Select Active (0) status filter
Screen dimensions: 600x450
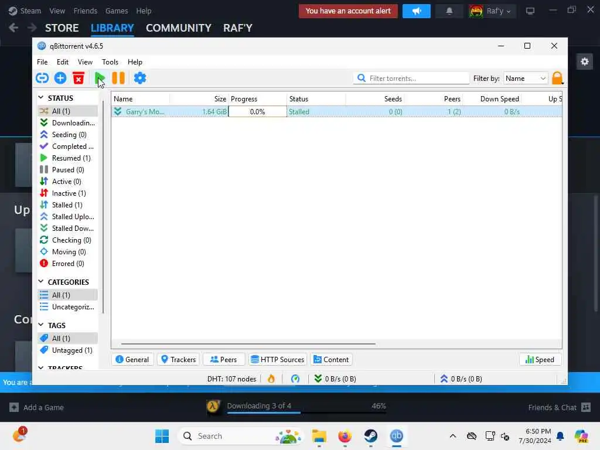68,182
